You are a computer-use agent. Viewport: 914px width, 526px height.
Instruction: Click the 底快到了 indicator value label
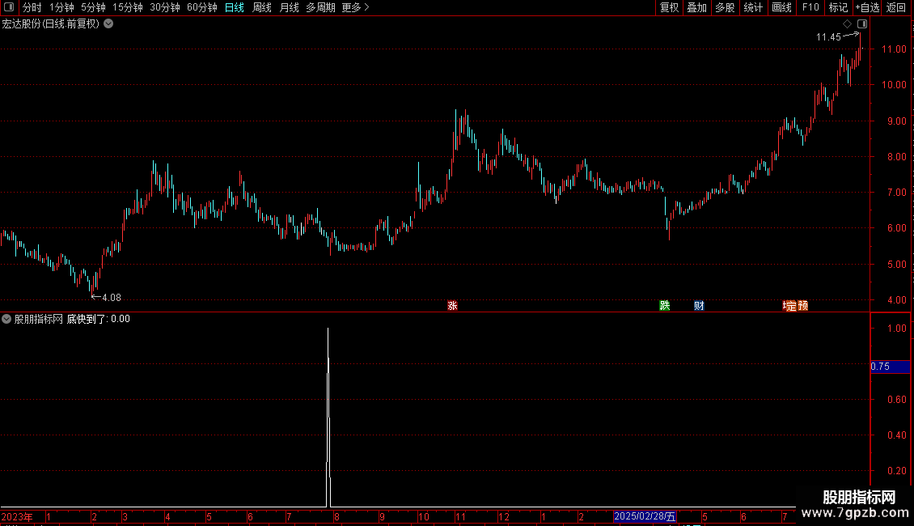click(x=99, y=319)
